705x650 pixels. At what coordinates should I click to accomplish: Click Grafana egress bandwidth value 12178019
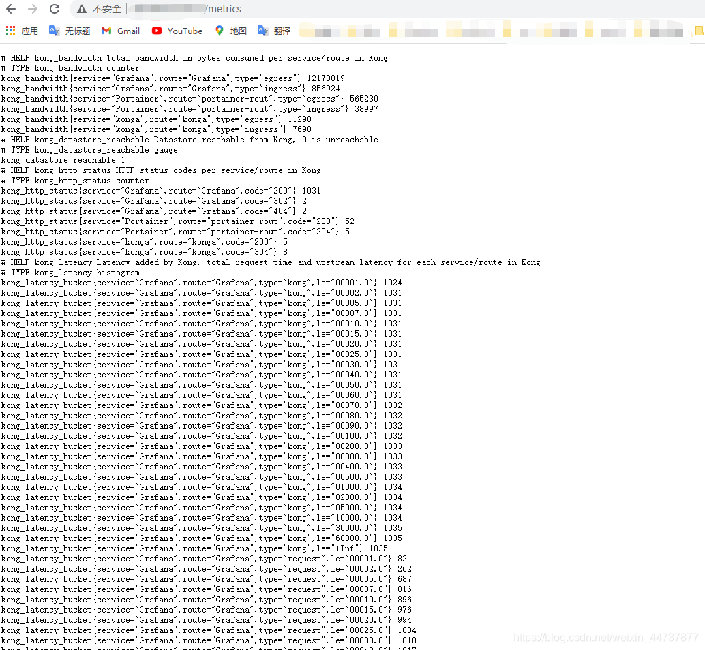[x=326, y=78]
